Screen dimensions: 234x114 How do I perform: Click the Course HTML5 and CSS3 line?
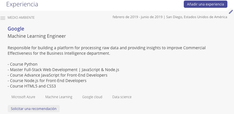(x=32, y=86)
